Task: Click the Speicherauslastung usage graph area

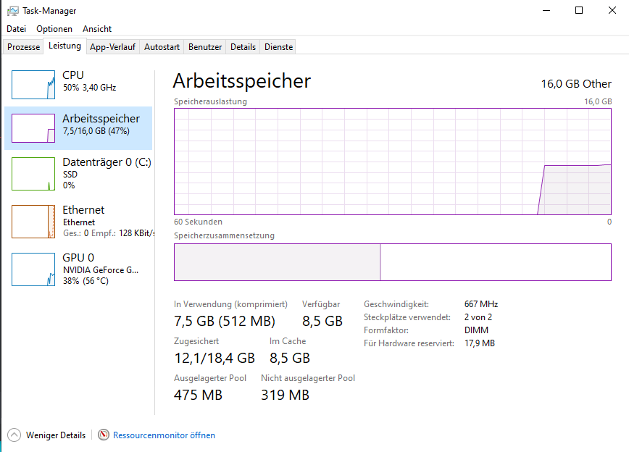Action: click(393, 162)
